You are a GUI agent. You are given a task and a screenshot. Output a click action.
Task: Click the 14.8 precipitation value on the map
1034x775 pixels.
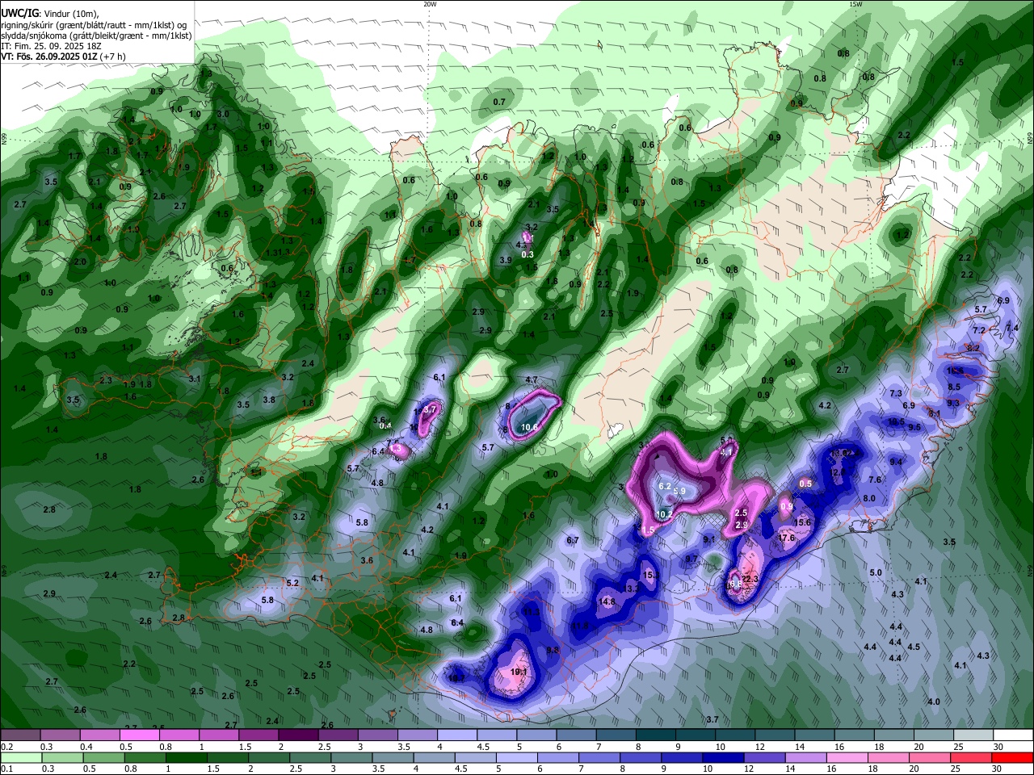tap(607, 601)
